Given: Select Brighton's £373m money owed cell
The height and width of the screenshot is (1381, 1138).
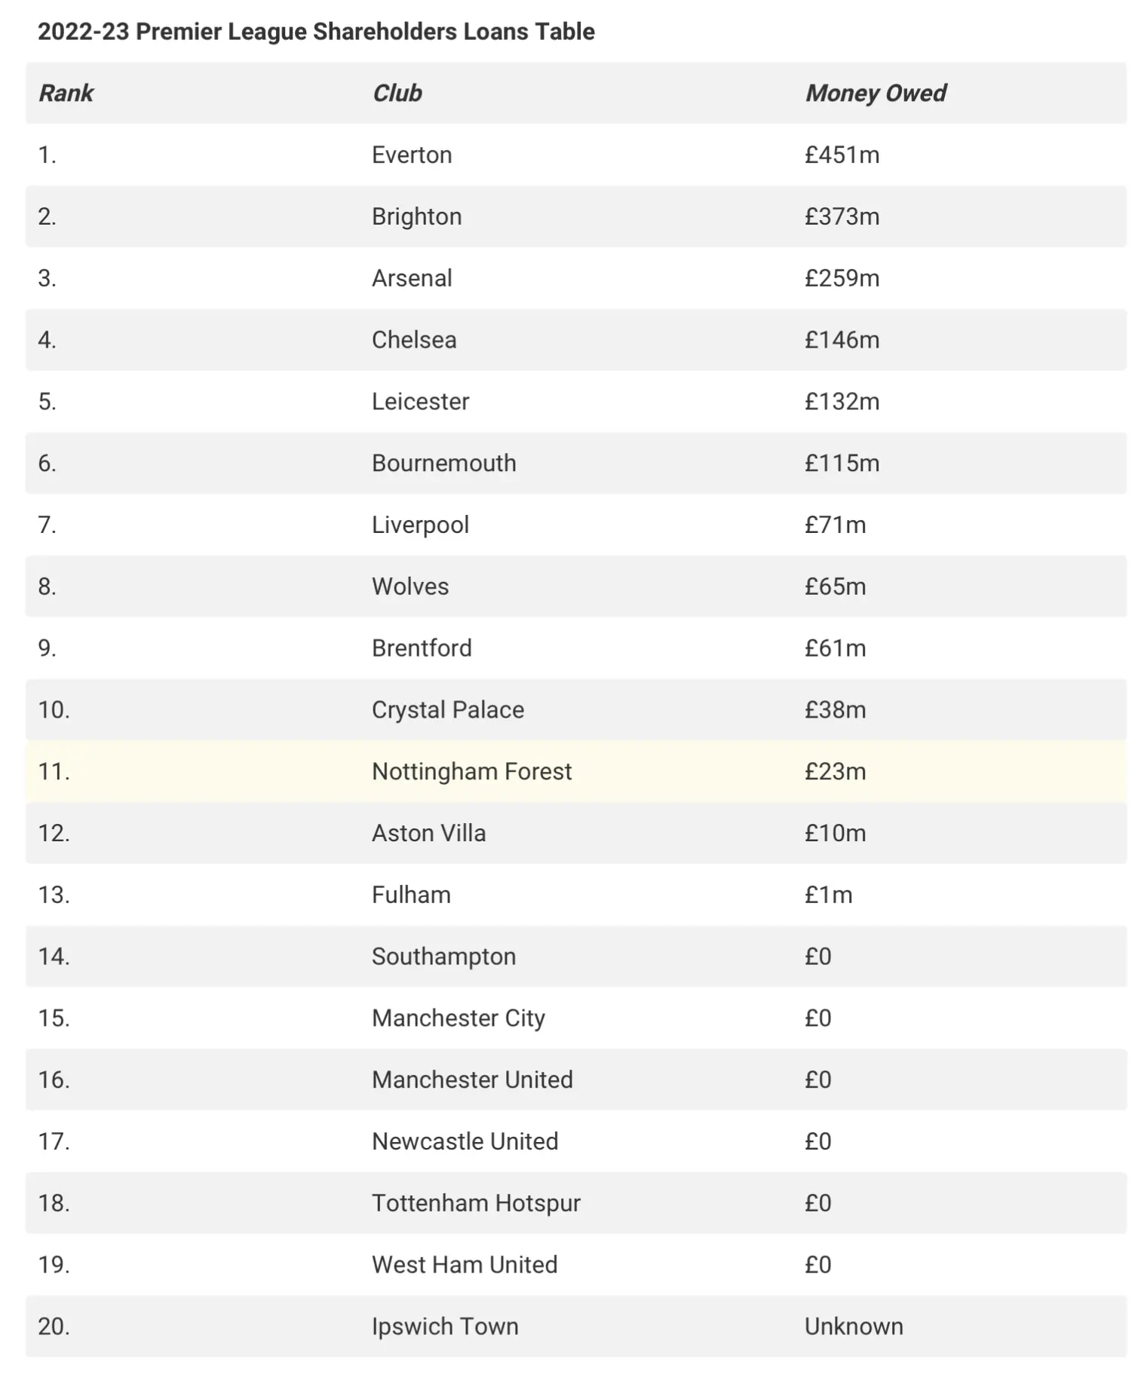Looking at the screenshot, I should [842, 216].
